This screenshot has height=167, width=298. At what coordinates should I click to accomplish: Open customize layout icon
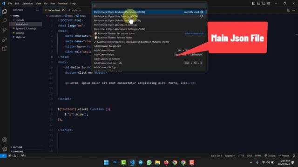(x=269, y=3)
